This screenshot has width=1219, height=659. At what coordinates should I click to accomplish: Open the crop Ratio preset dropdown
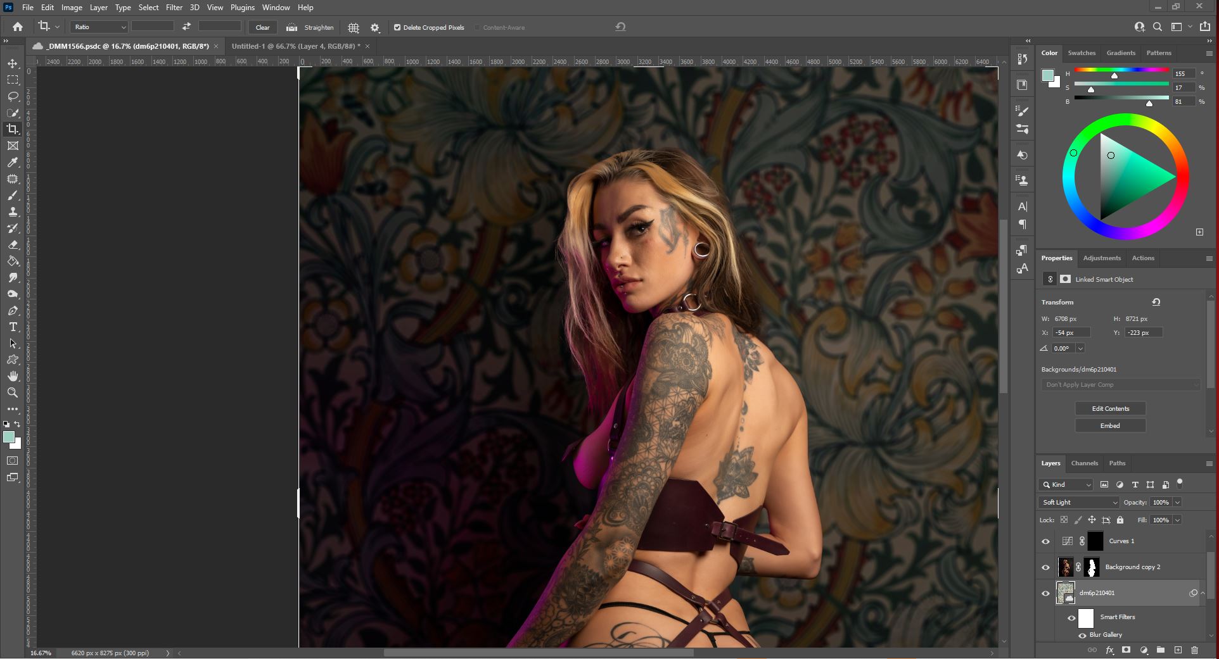99,27
